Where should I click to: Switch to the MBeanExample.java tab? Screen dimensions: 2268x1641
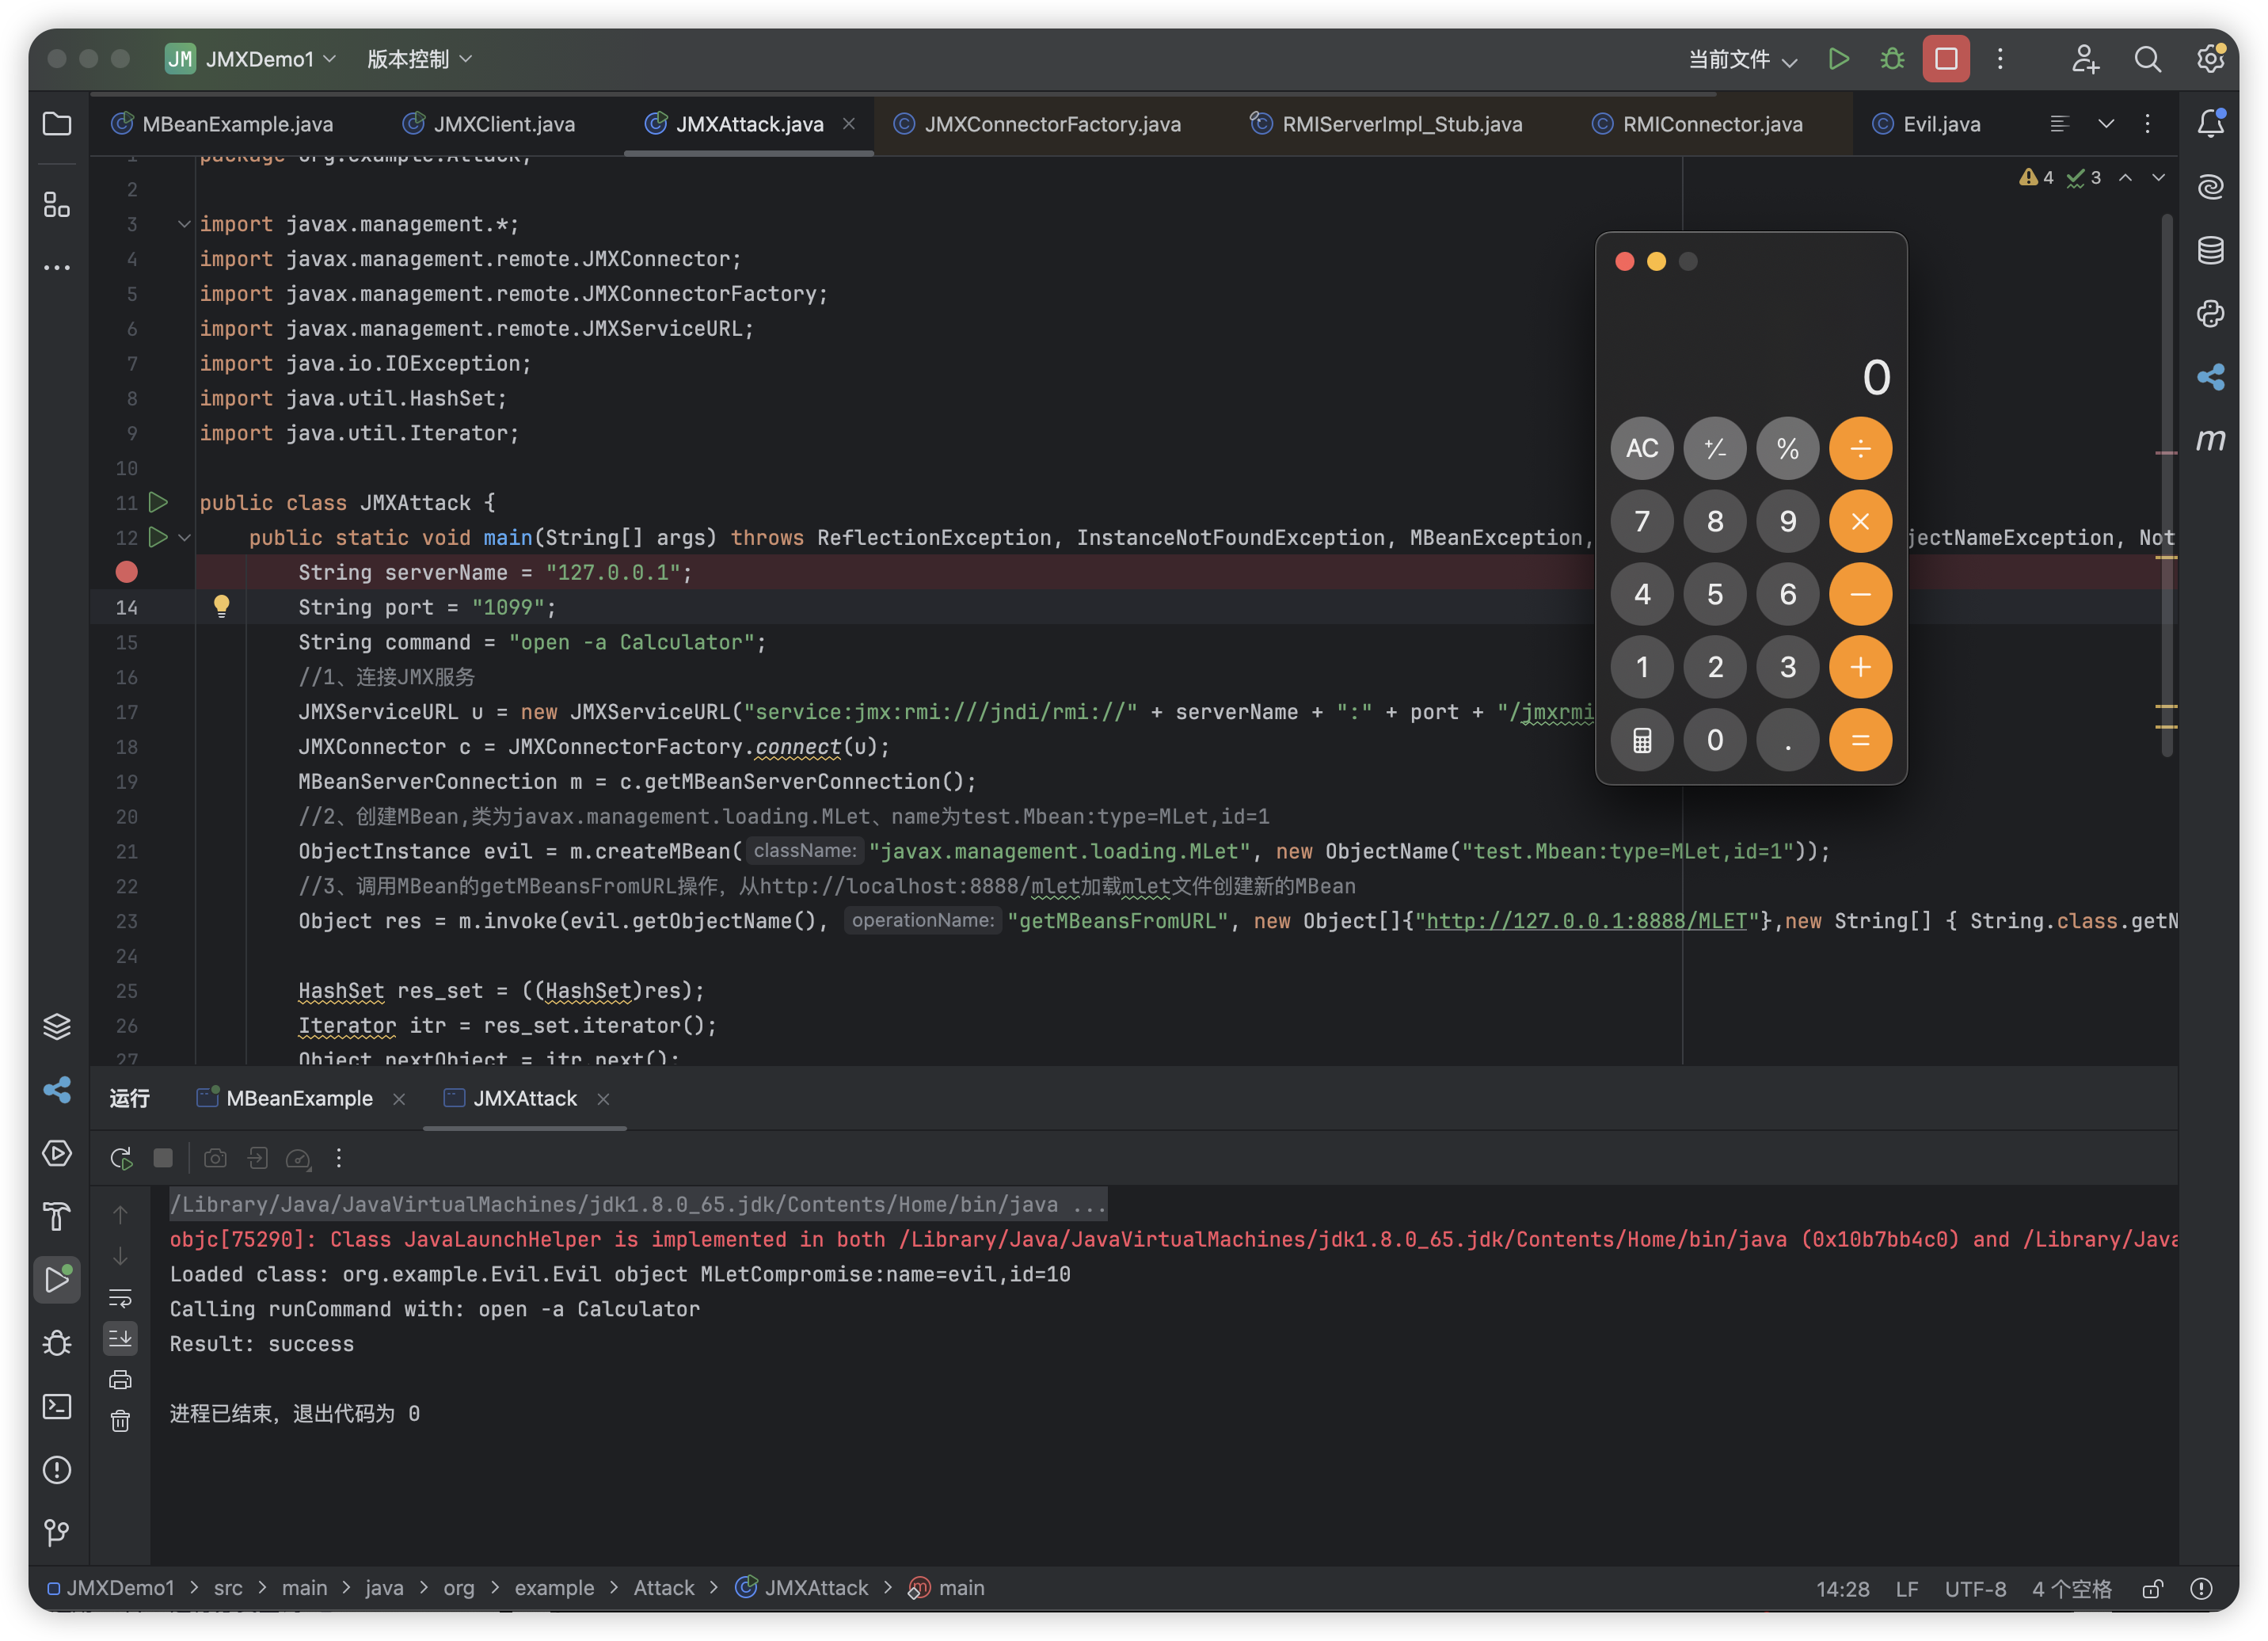click(222, 124)
